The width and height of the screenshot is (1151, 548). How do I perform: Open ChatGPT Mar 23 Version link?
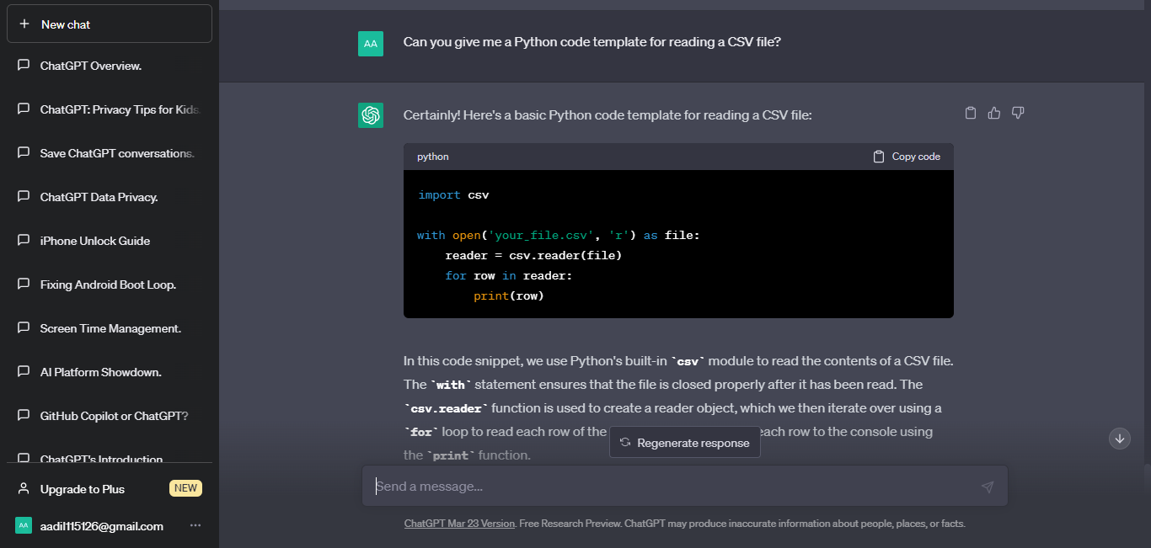[x=459, y=524]
